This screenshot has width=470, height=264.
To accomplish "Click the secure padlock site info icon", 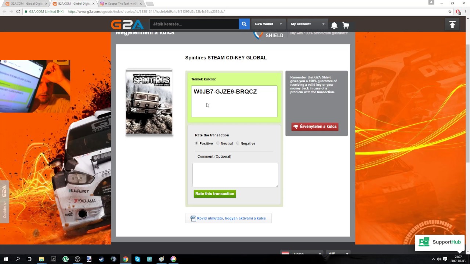I will (x=26, y=11).
